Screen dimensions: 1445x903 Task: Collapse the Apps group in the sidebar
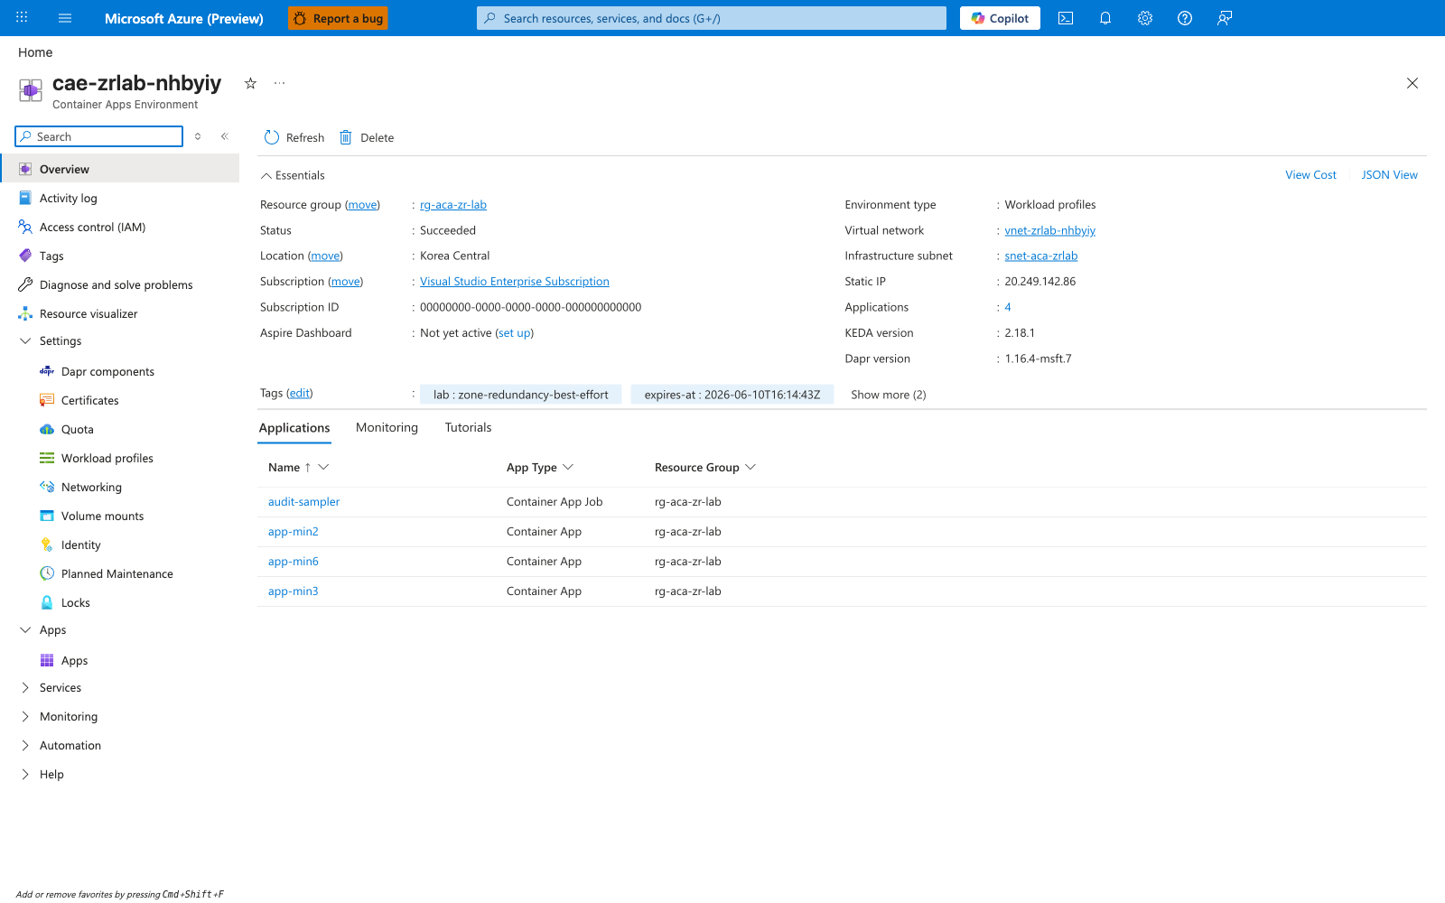pyautogui.click(x=25, y=630)
